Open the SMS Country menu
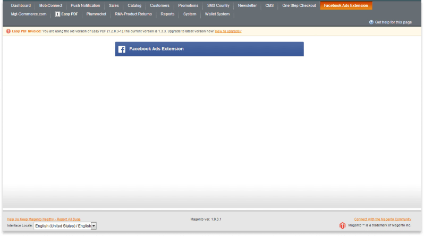The height and width of the screenshot is (236, 424). pos(218,5)
